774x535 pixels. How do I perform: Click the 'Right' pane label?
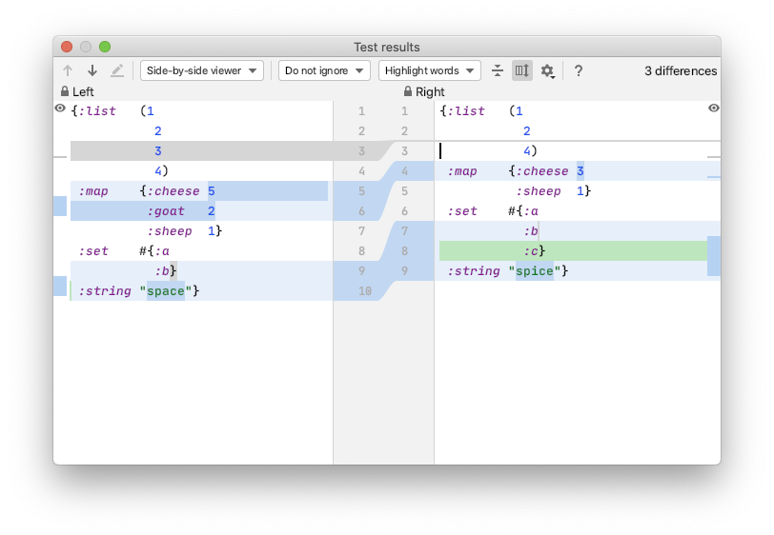[x=430, y=91]
